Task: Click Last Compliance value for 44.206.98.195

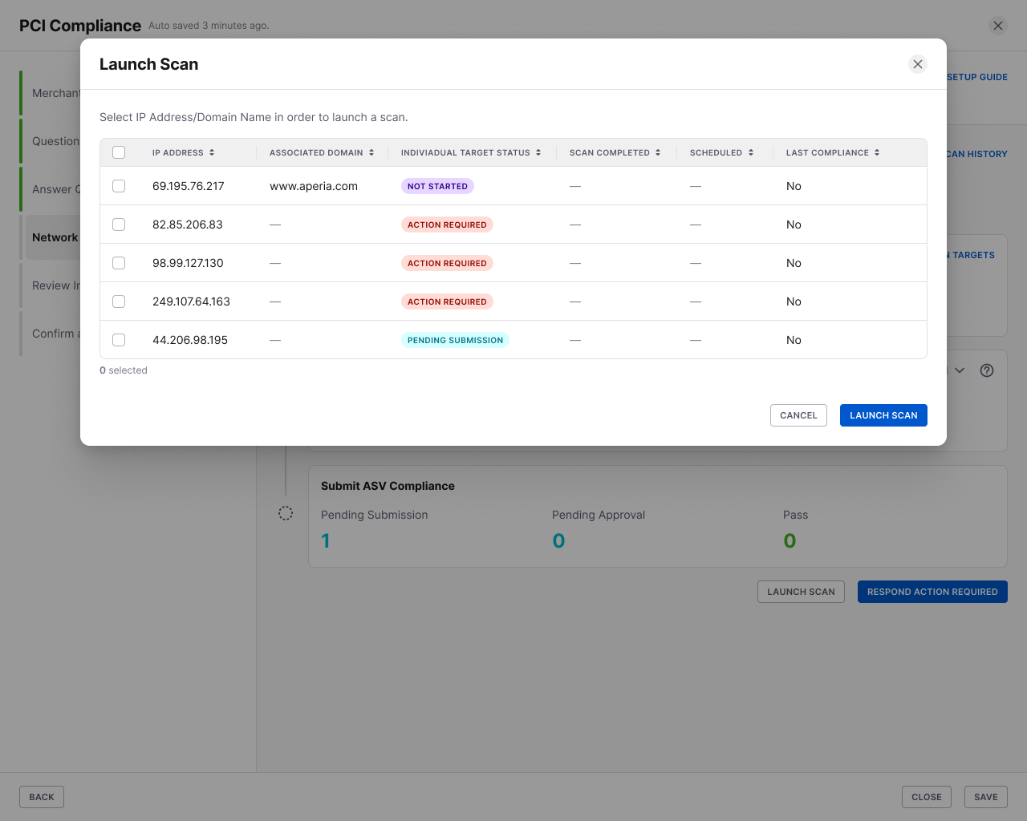Action: click(x=794, y=340)
